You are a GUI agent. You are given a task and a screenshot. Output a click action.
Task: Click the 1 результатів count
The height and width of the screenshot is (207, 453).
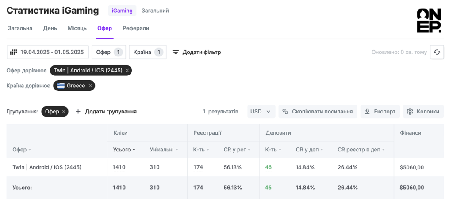tap(220, 112)
